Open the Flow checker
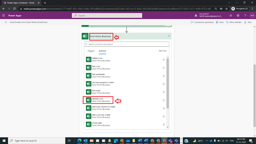The image size is (256, 144). coord(234,22)
